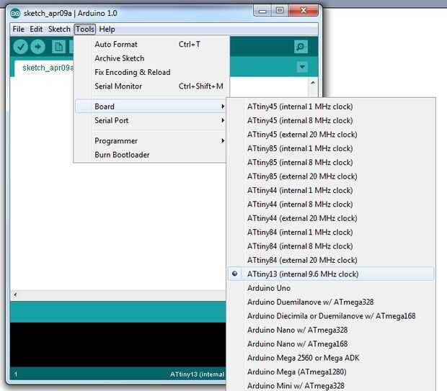Choose Arduino Nano w/ ATmega168
Screen dimensions: 447x391
(331, 343)
